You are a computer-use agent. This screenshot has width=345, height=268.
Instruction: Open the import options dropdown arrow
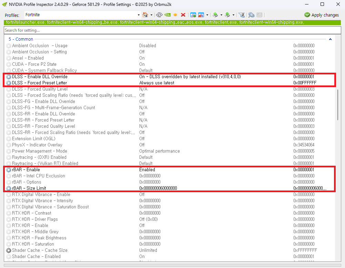[233, 15]
